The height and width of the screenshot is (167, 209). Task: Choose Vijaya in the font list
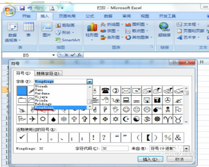[x=61, y=97]
